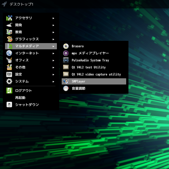Click the ログアウト exit icon
This screenshot has height=169, width=169.
[9, 90]
